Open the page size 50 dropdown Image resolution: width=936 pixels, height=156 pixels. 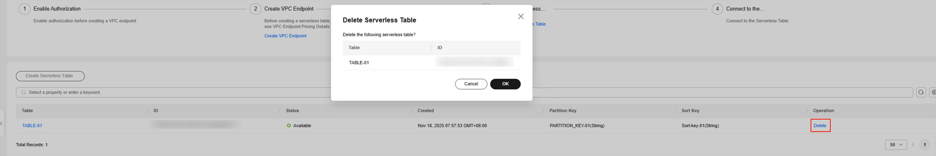(896, 145)
